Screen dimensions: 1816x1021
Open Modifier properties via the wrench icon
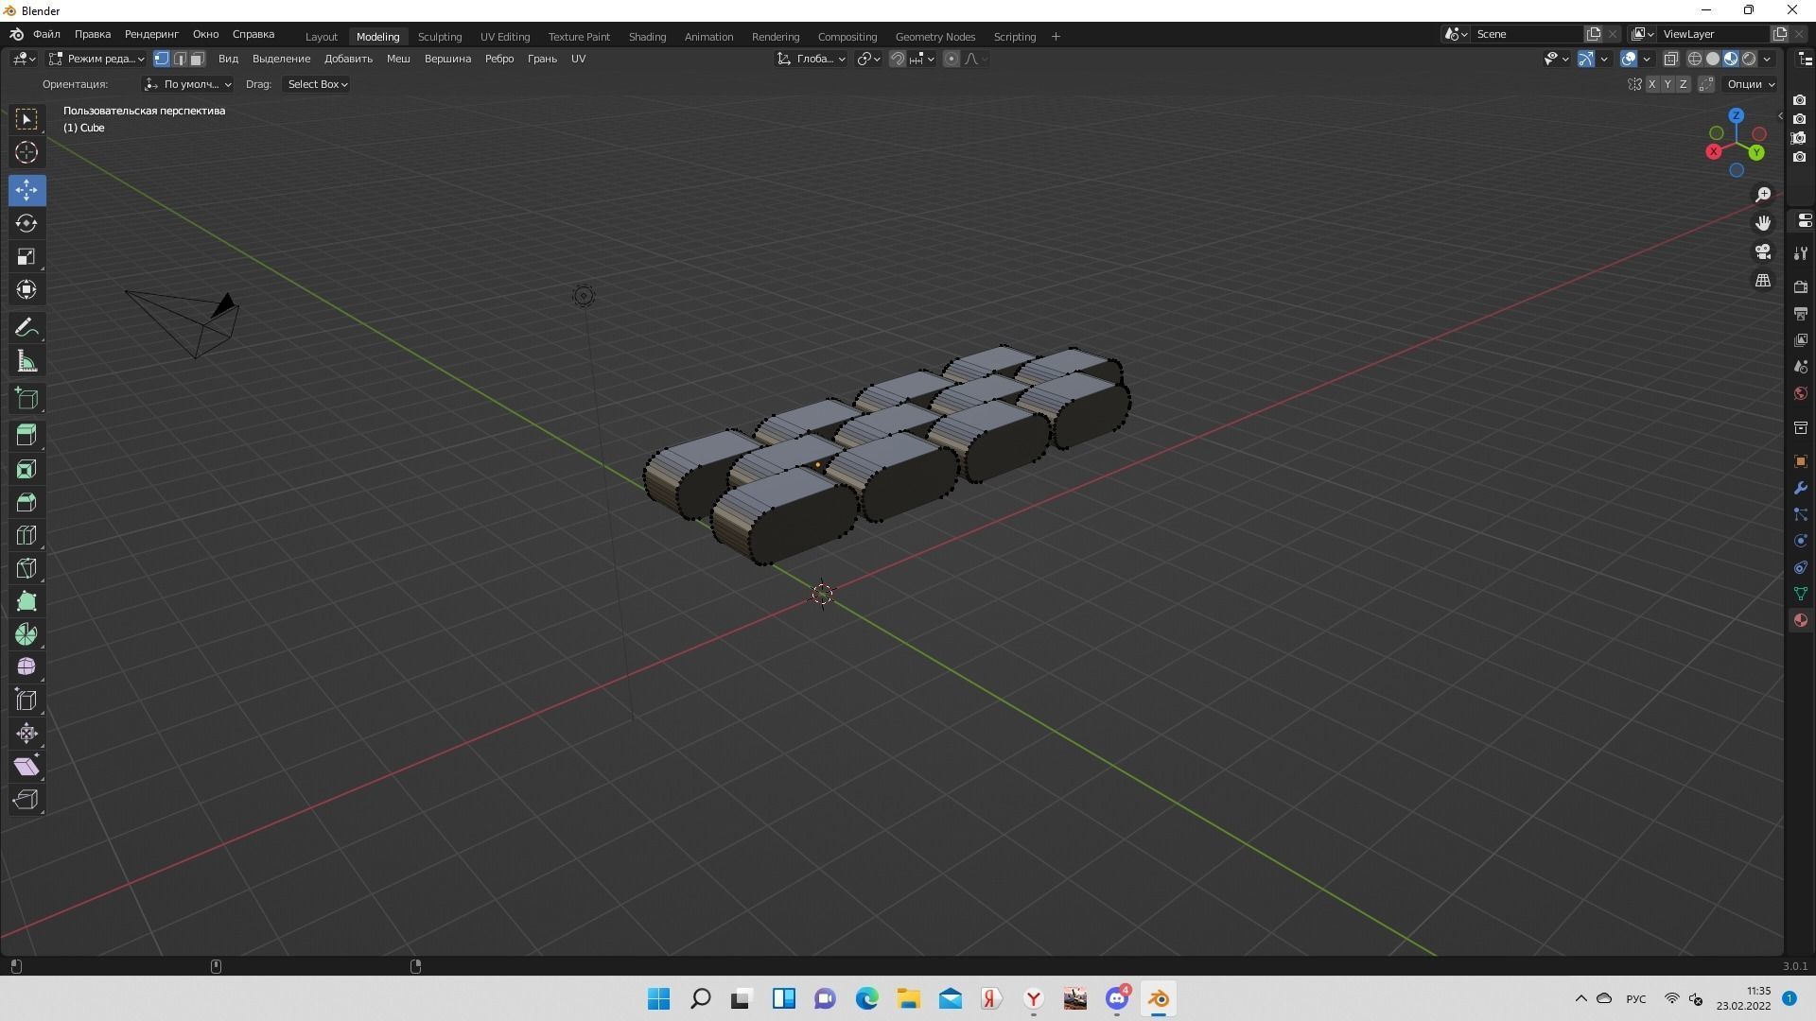pyautogui.click(x=1801, y=488)
